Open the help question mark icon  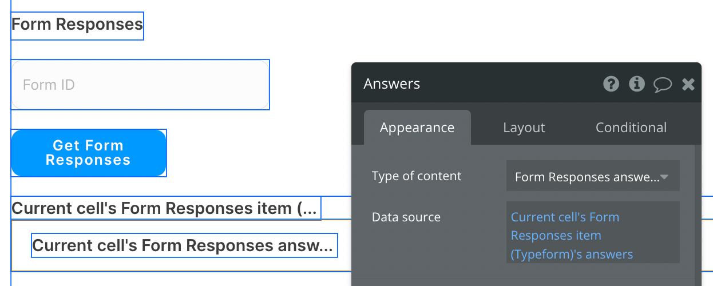point(611,85)
